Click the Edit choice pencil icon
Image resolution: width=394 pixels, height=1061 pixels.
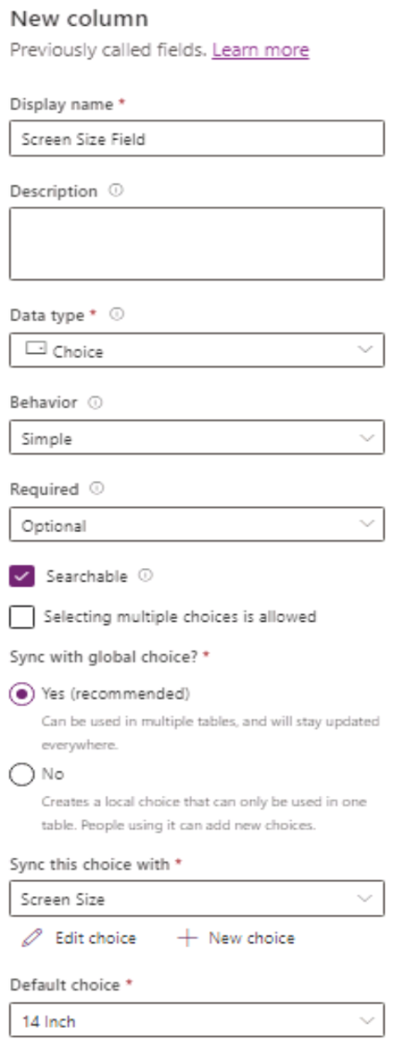32,938
